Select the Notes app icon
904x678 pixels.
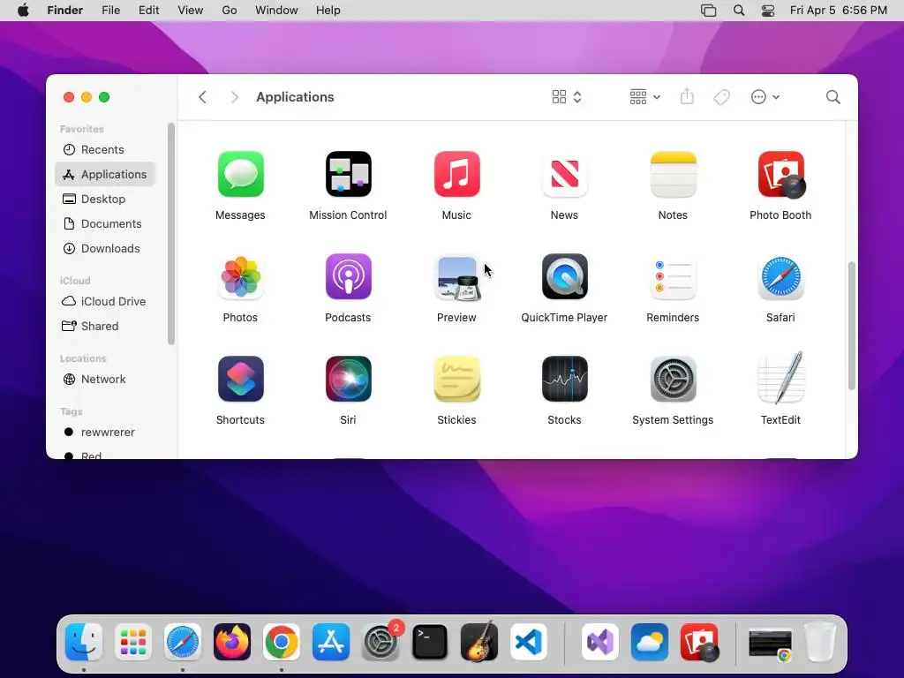(x=673, y=174)
